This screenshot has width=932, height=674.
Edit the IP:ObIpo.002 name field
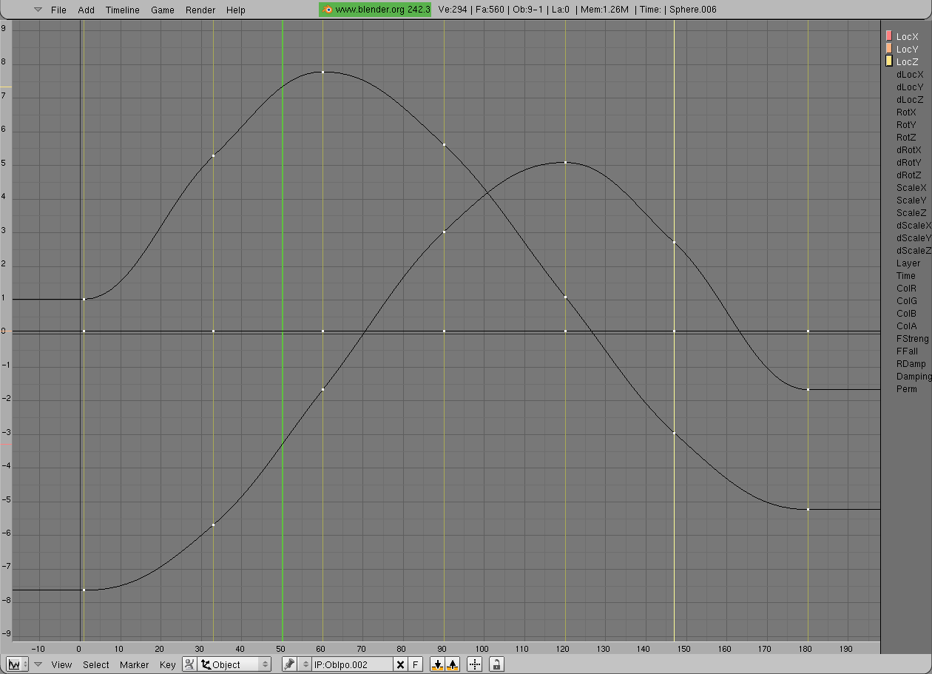[x=352, y=664]
